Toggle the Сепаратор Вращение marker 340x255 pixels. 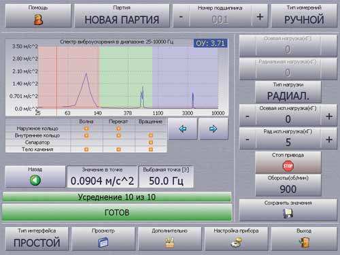151,143
